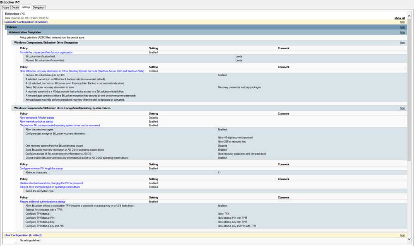
Task: Click 'BitLocker identification field:' row
Action: 215,57
